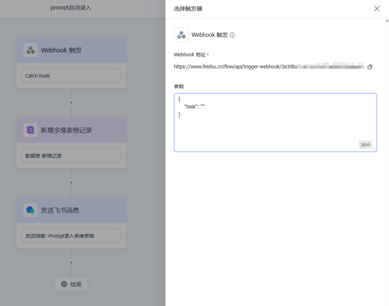This screenshot has width=389, height=306.
Task: Add a step below 发送飞书消息 node
Action: pos(71,263)
